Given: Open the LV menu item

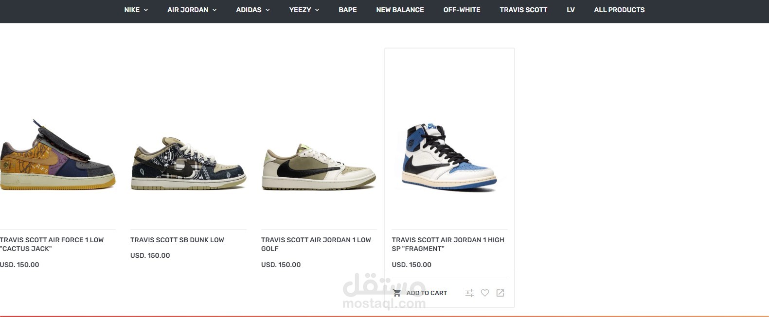Looking at the screenshot, I should 571,10.
